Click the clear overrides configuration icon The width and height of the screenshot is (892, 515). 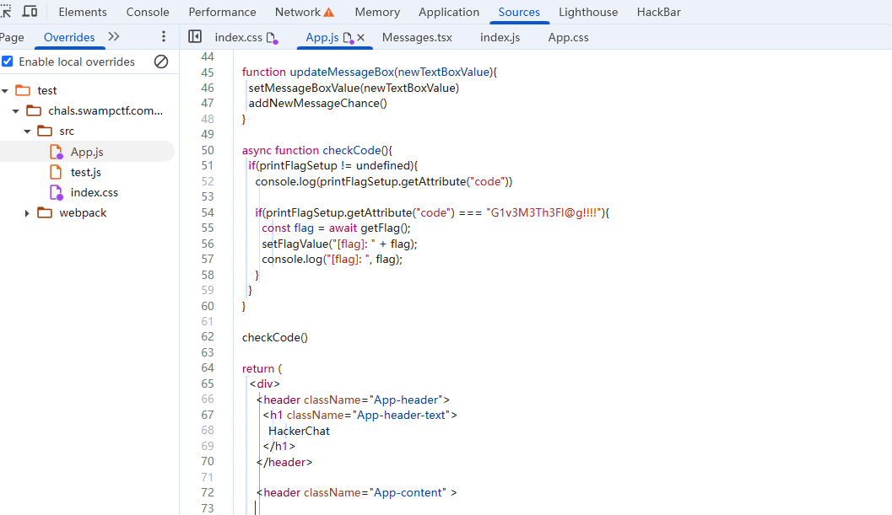[161, 62]
